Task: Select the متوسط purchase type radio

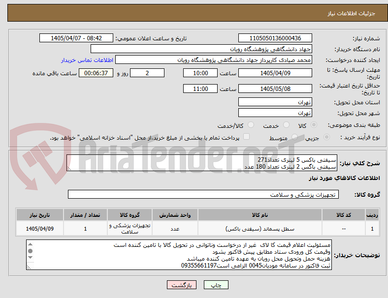Action: [x=295, y=137]
